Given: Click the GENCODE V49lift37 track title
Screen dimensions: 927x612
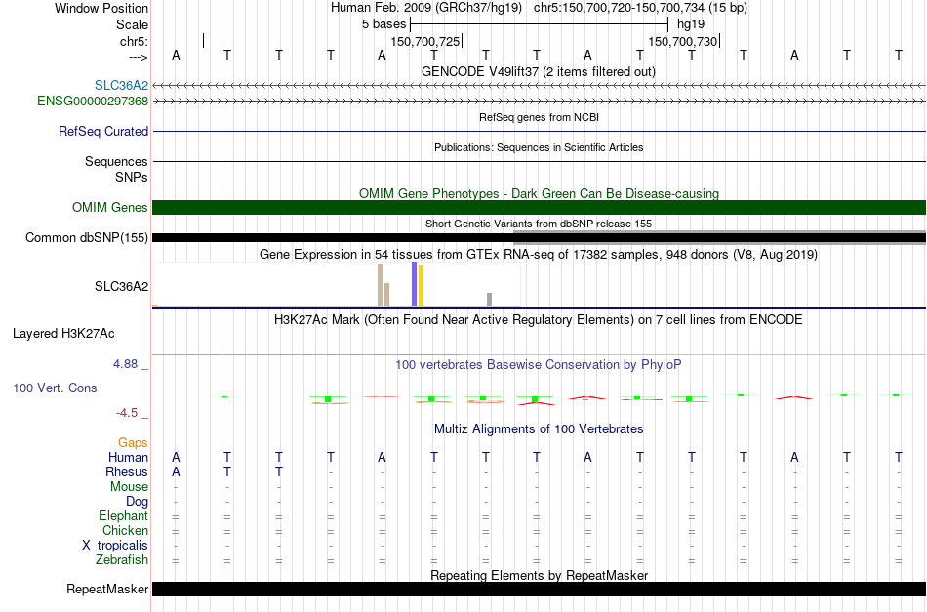Looking at the screenshot, I should (539, 71).
